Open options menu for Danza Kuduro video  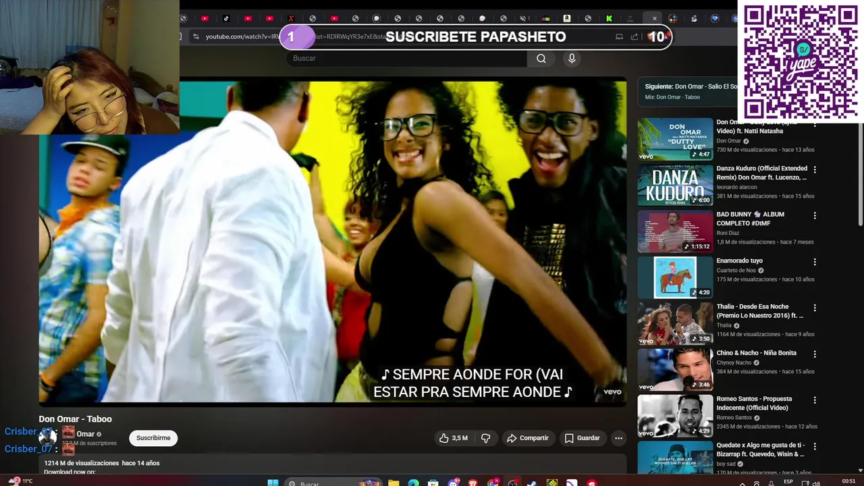pyautogui.click(x=815, y=169)
